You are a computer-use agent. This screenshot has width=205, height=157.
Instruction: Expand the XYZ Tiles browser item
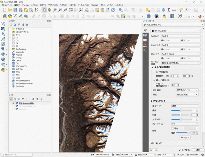pyautogui.click(x=10, y=69)
